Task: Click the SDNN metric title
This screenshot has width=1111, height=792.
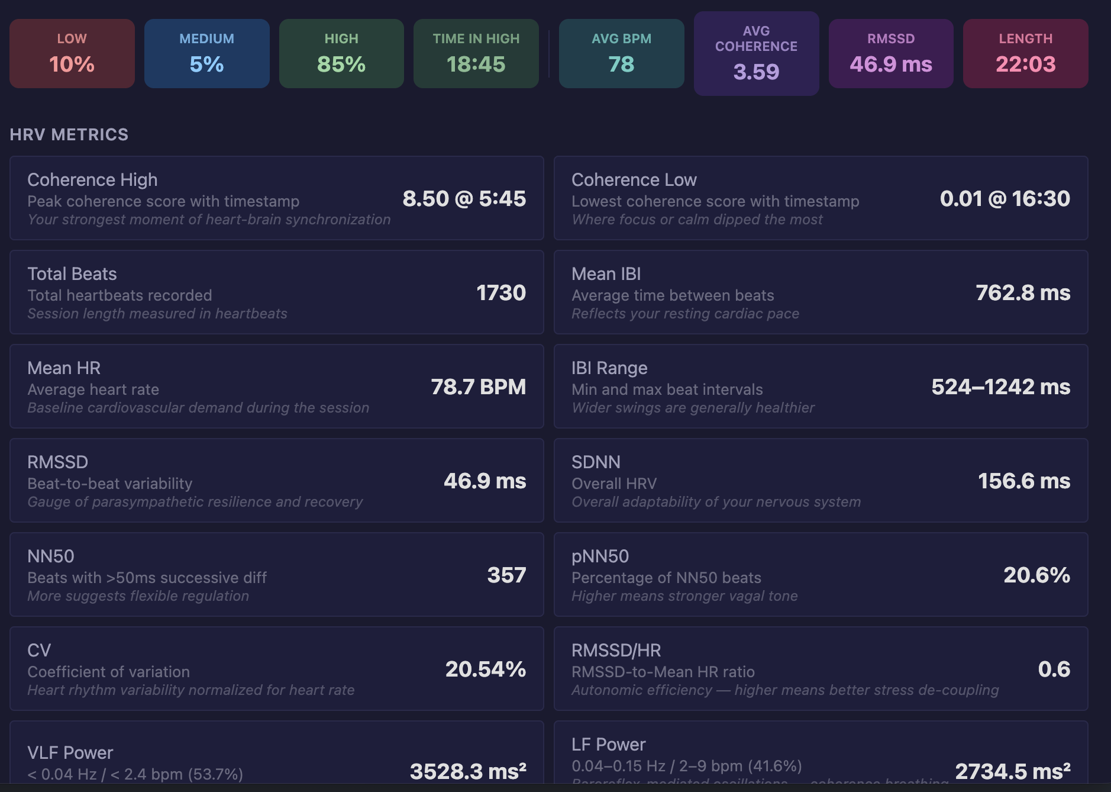Action: pyautogui.click(x=596, y=462)
